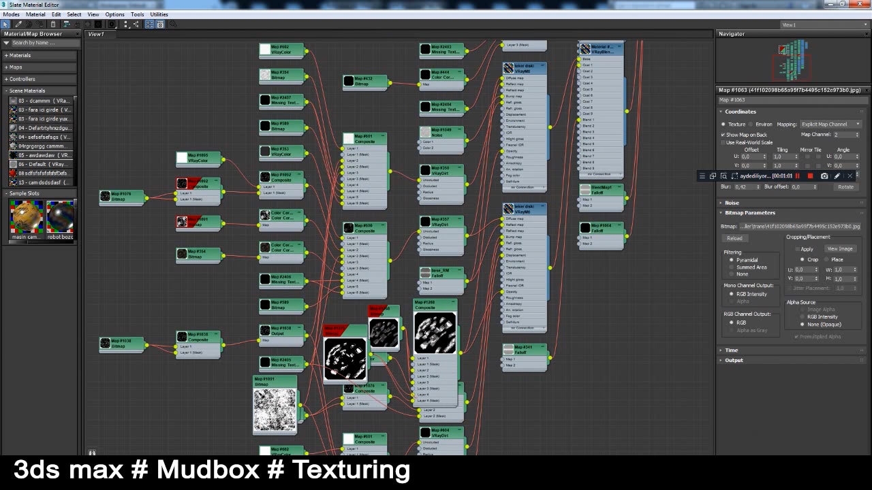
Task: Open the Utilities menu
Action: point(159,14)
